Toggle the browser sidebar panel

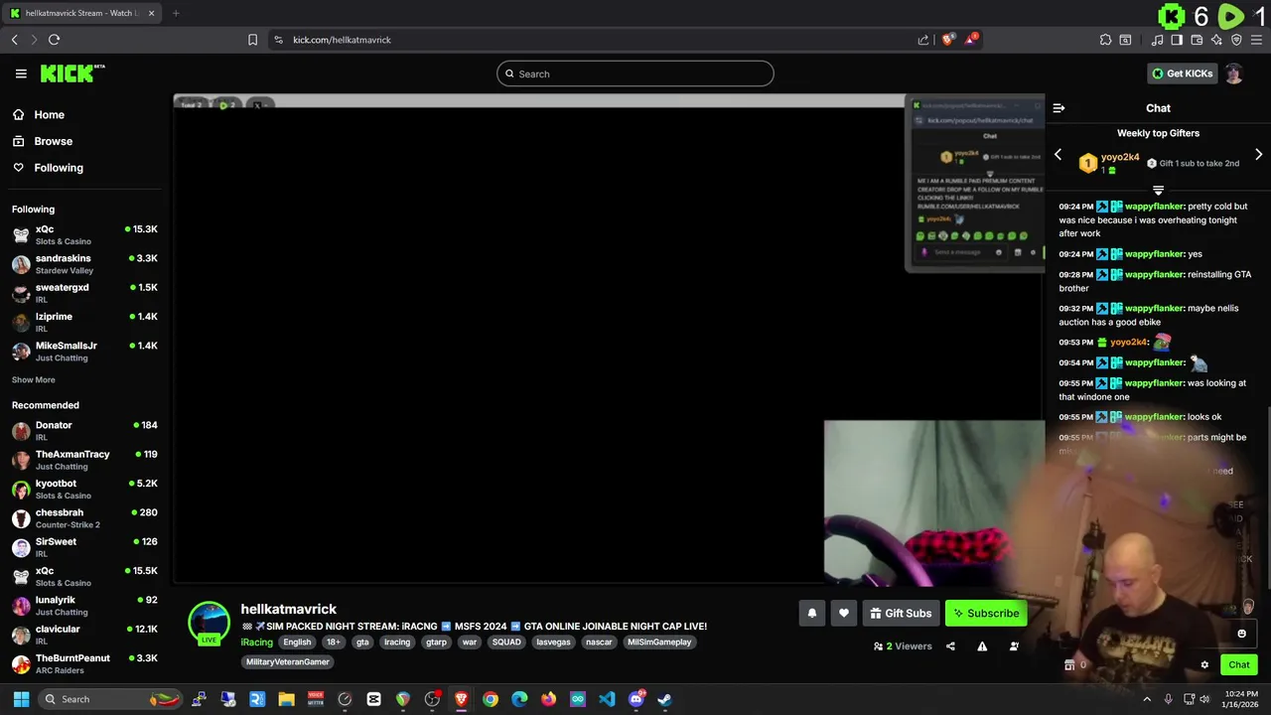pos(1177,40)
